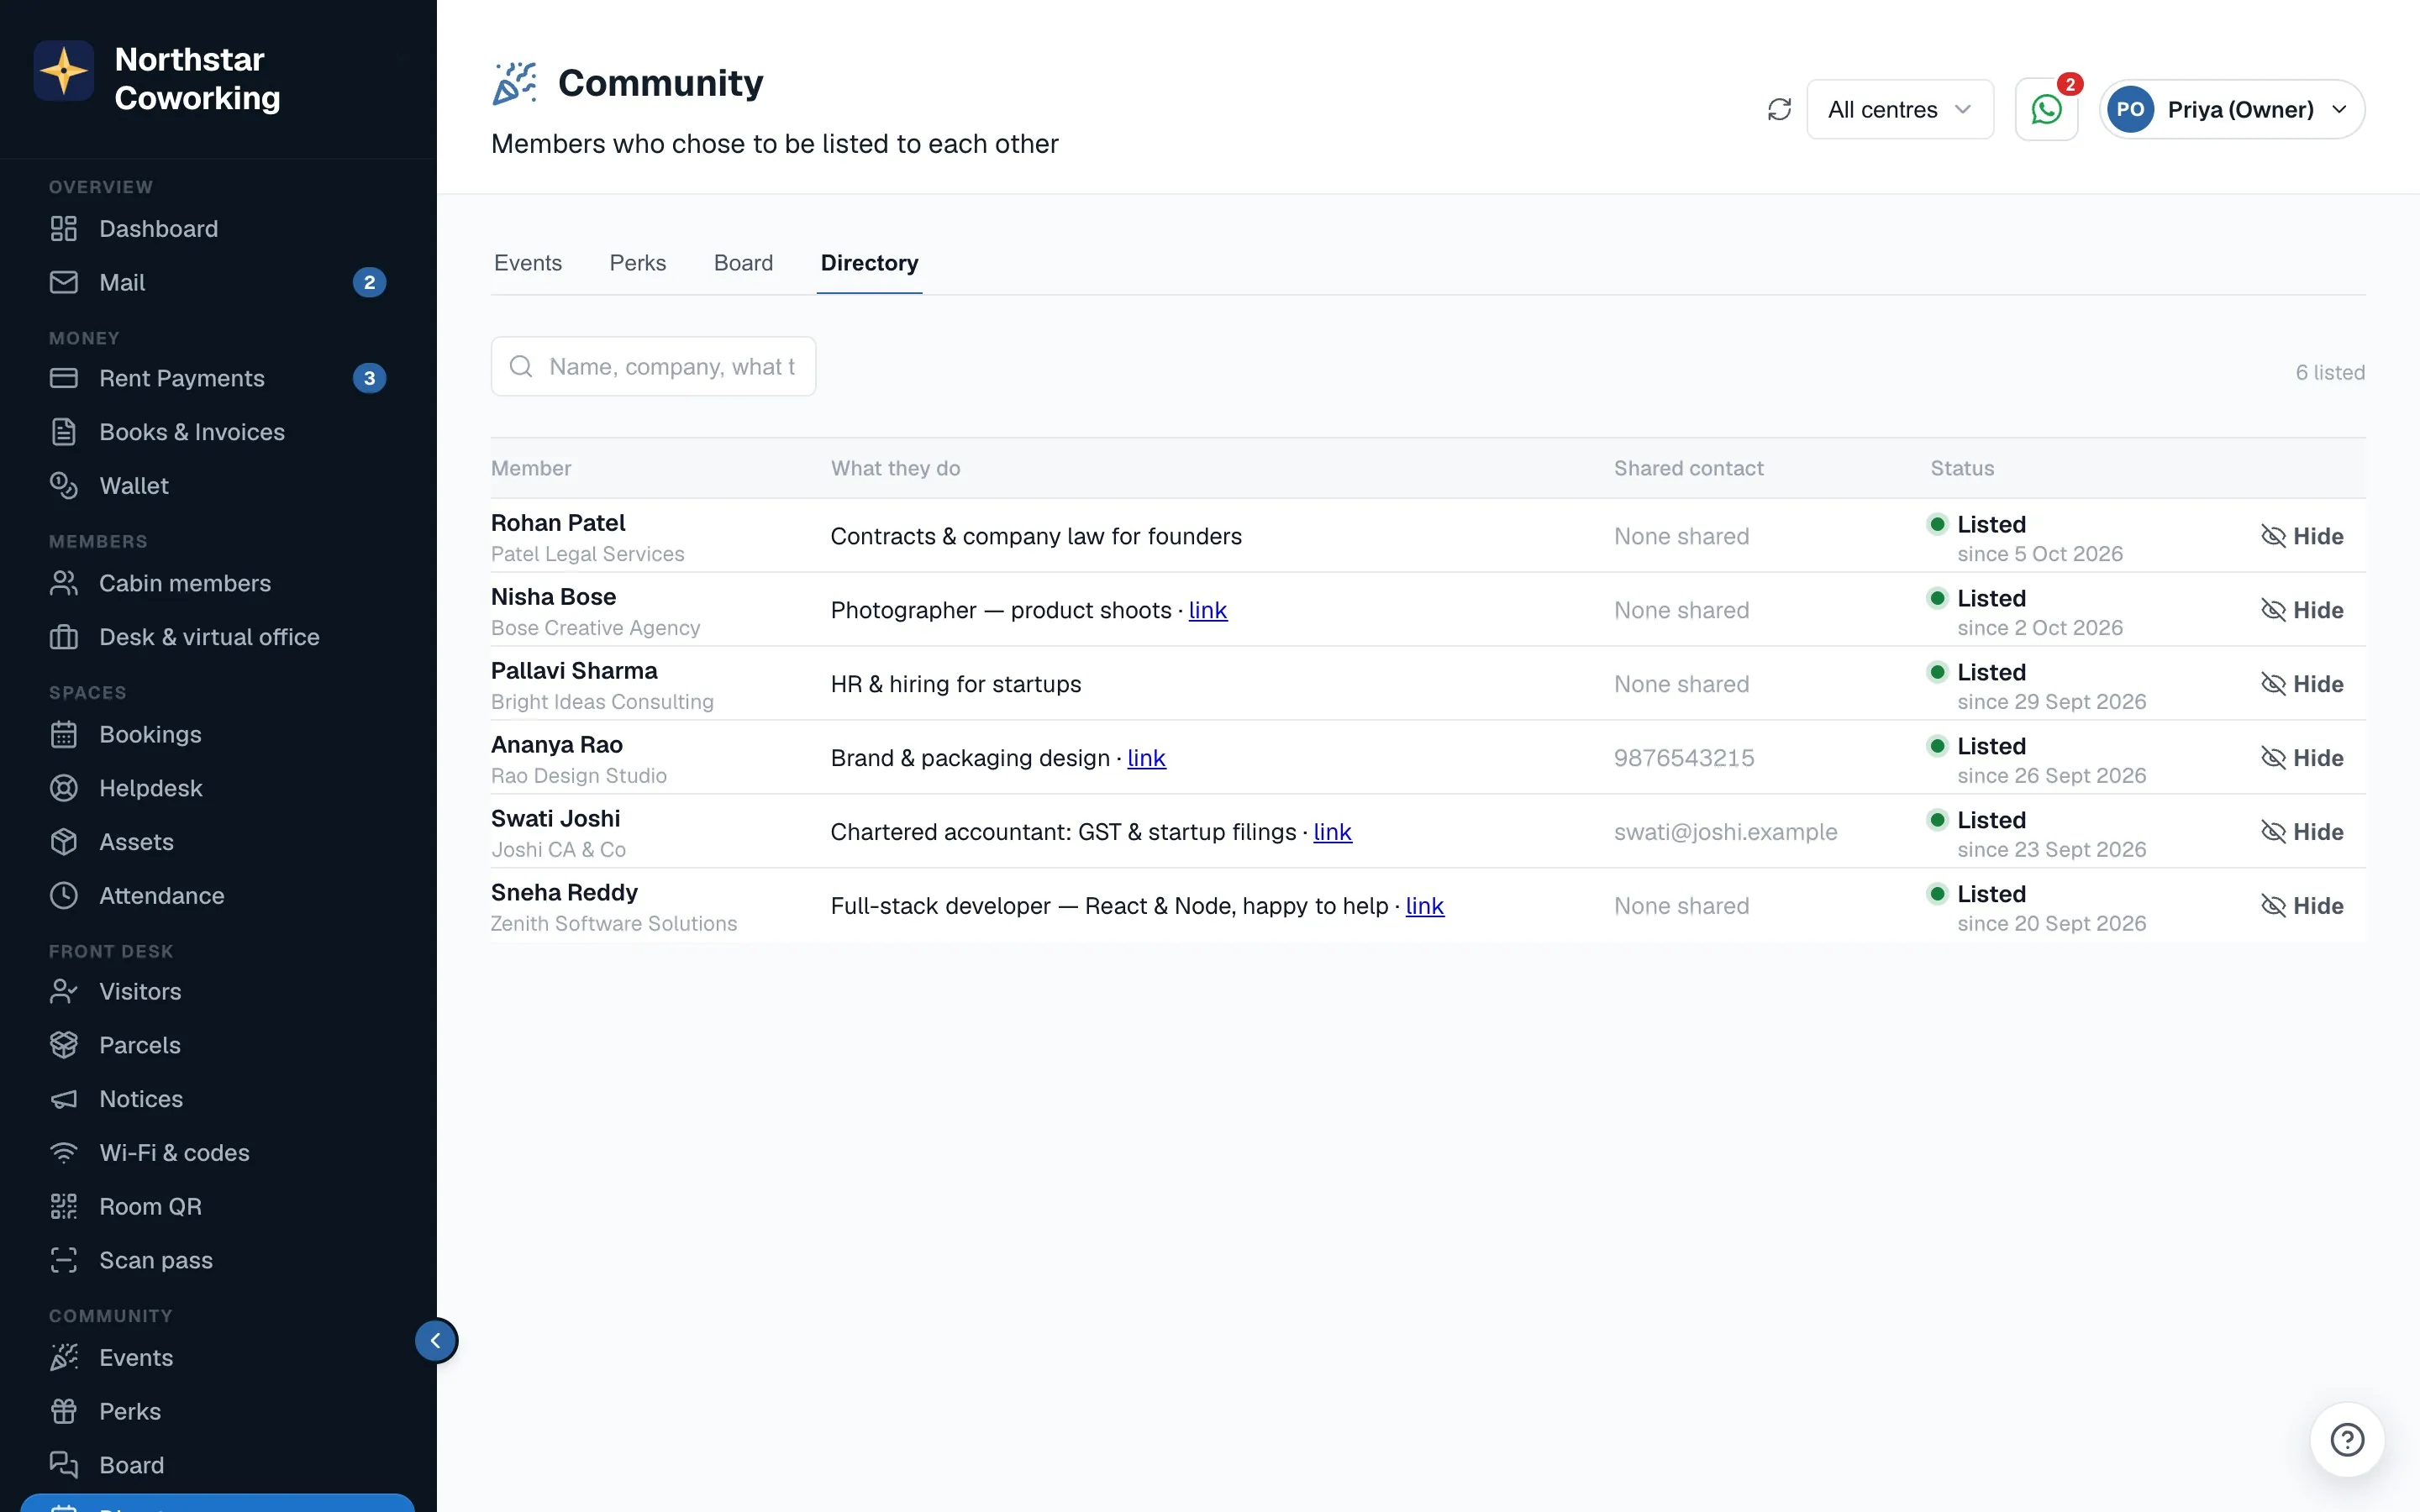Click the Member column header
Image resolution: width=2420 pixels, height=1512 pixels.
pyautogui.click(x=531, y=469)
